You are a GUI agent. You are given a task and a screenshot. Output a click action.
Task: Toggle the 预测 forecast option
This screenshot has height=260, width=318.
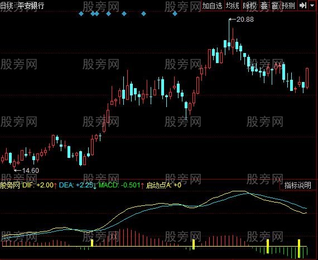[x=288, y=6]
